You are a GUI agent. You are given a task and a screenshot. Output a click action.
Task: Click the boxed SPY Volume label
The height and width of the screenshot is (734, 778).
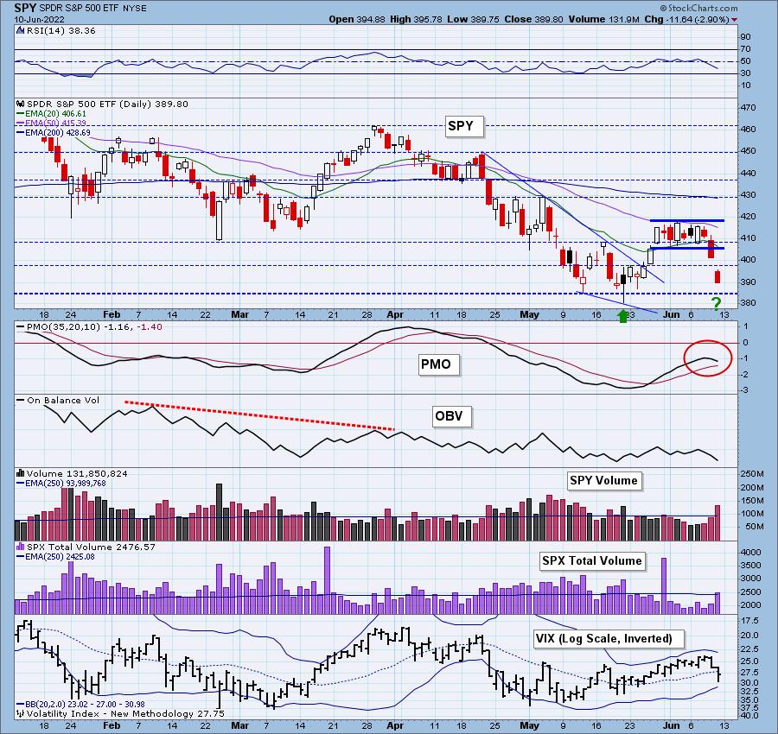tap(604, 481)
